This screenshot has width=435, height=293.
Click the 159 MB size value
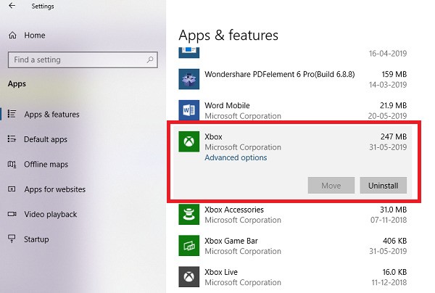pyautogui.click(x=394, y=74)
